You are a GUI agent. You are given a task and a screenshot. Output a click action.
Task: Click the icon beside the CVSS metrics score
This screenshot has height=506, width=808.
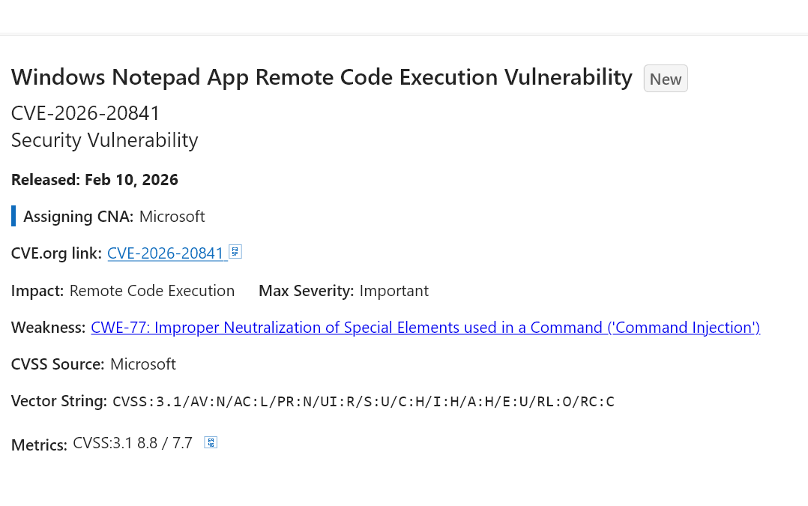(x=211, y=443)
